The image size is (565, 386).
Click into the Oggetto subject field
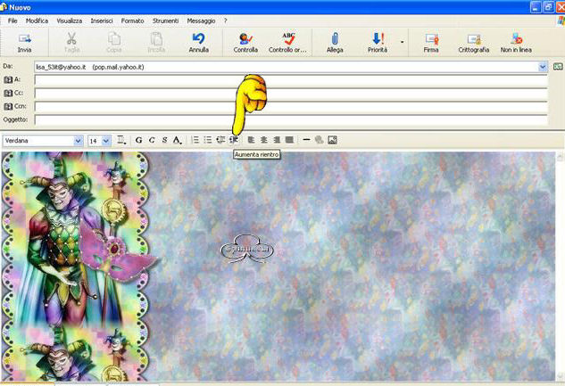coord(291,119)
